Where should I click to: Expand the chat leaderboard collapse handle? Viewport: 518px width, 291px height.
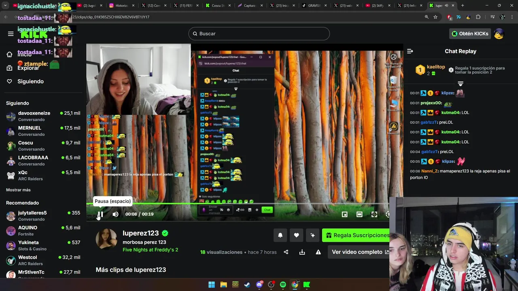[461, 83]
